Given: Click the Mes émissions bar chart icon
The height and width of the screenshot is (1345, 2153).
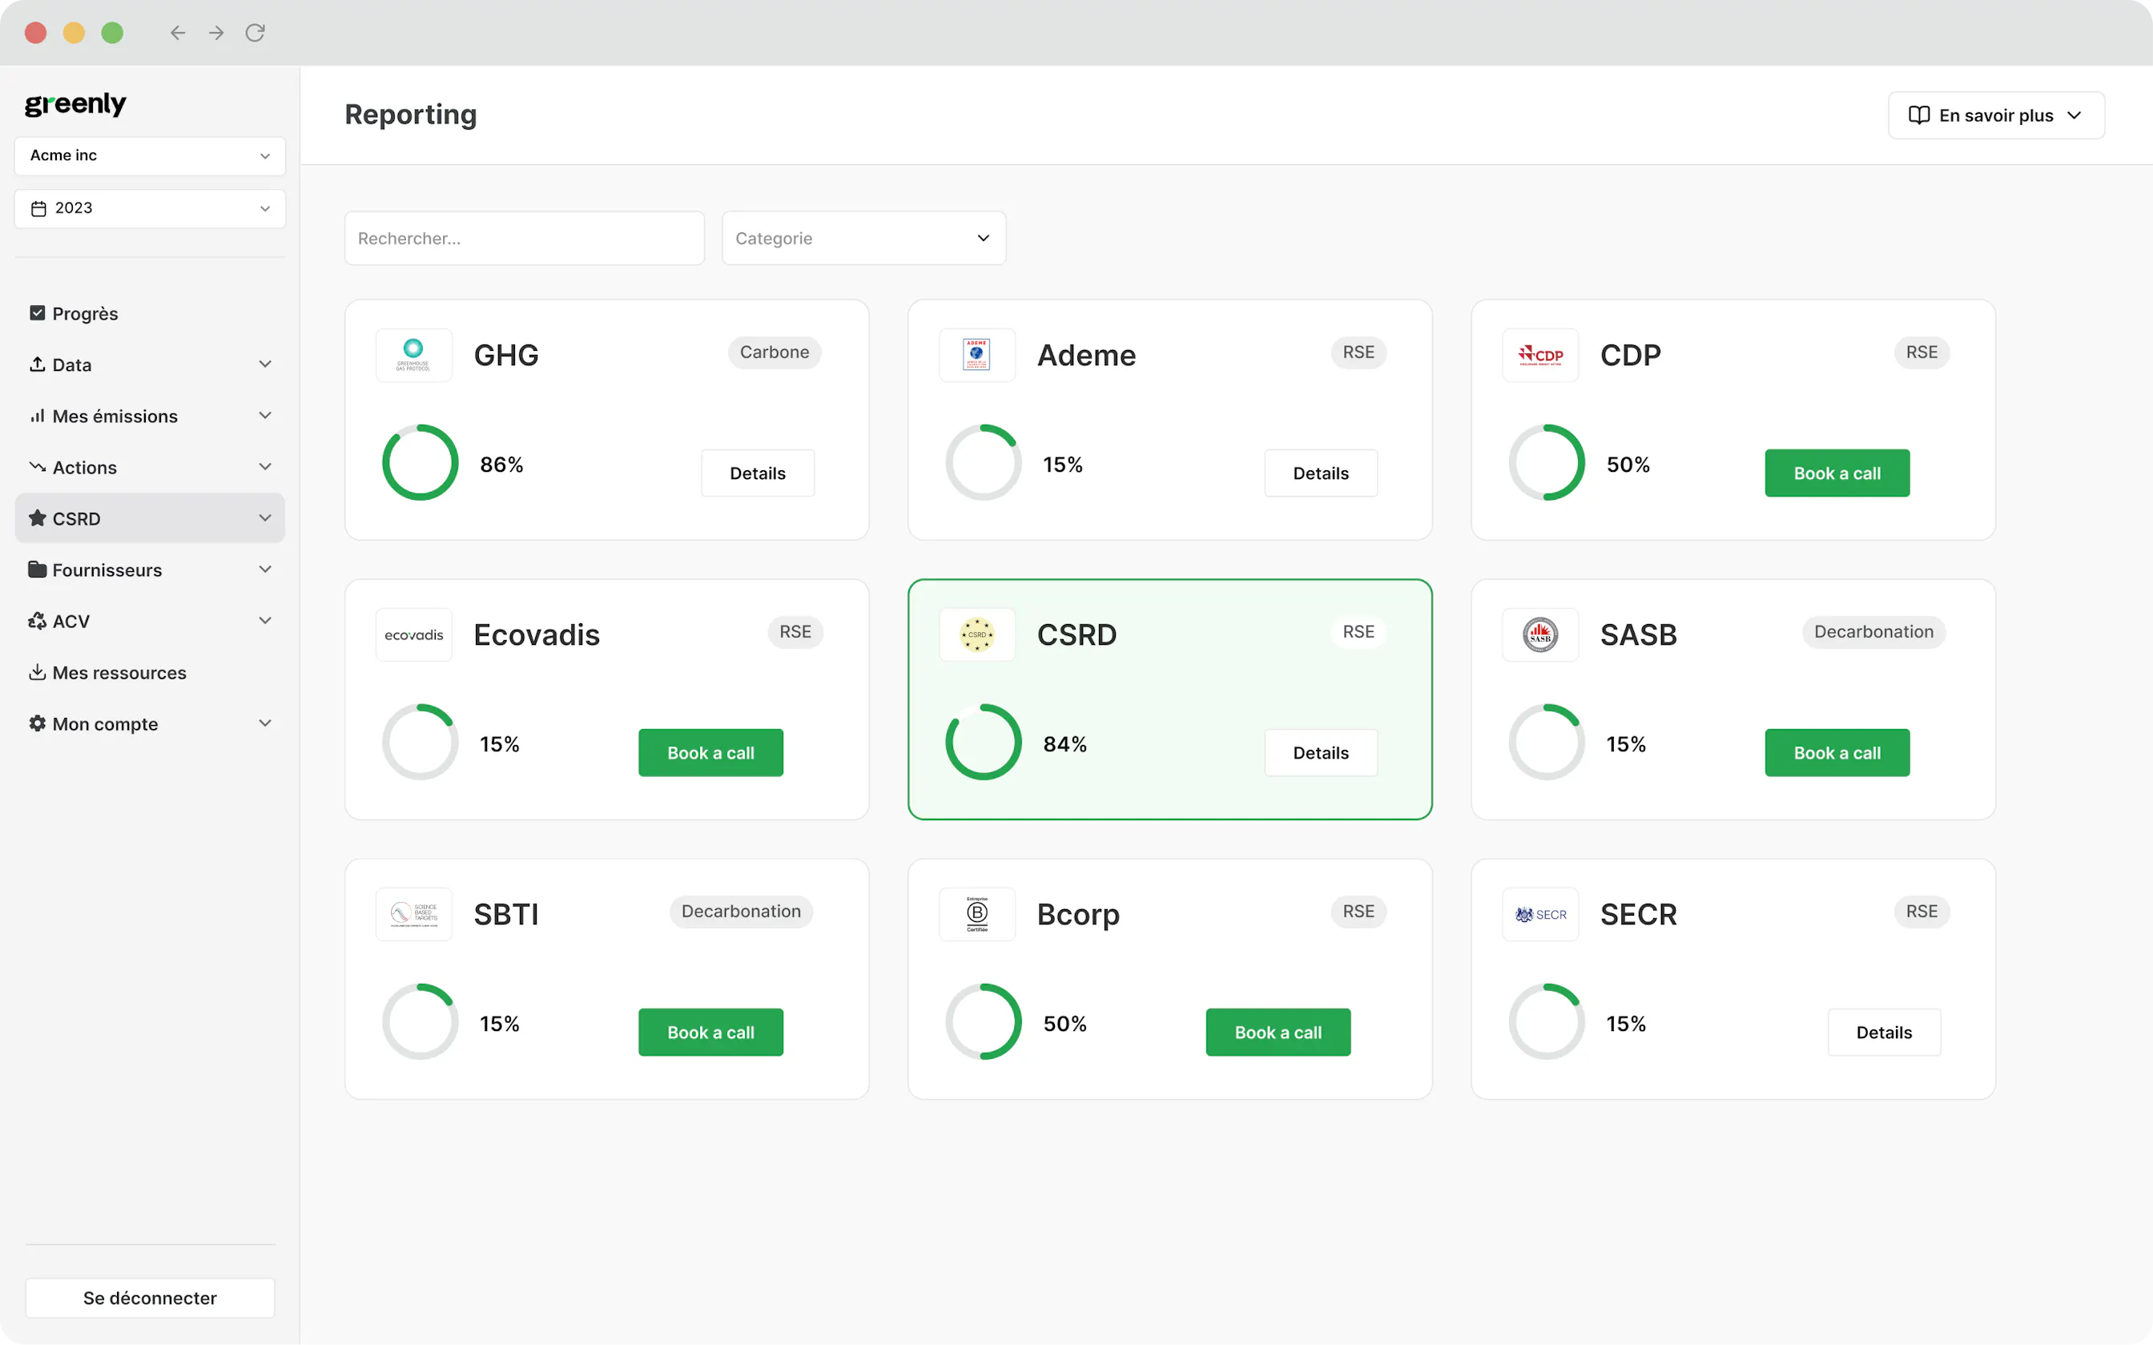Looking at the screenshot, I should (x=38, y=416).
